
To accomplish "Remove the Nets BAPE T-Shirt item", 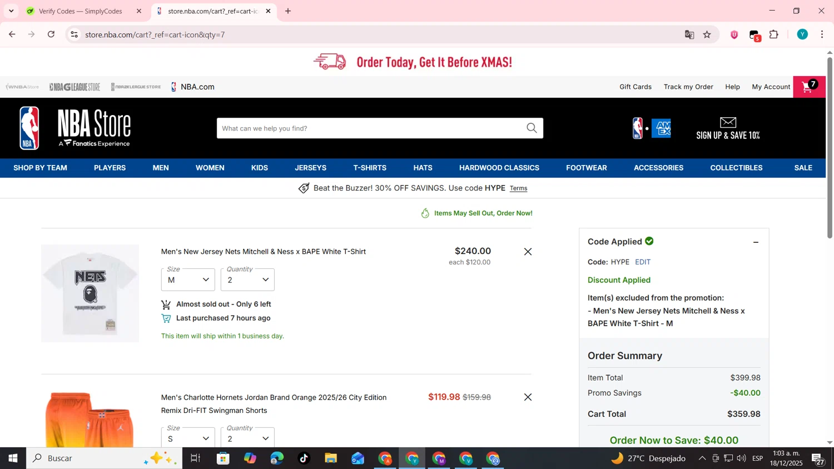I will [x=528, y=252].
